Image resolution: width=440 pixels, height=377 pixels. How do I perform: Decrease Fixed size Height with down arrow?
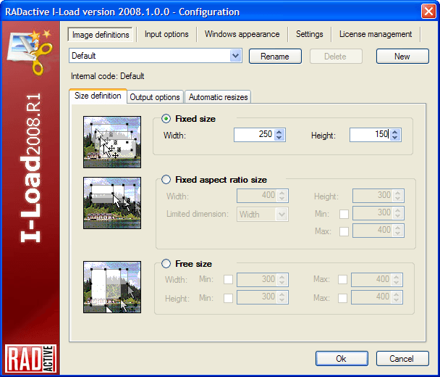pyautogui.click(x=395, y=138)
